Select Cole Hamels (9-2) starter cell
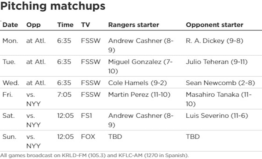The image size is (262, 159). [137, 83]
